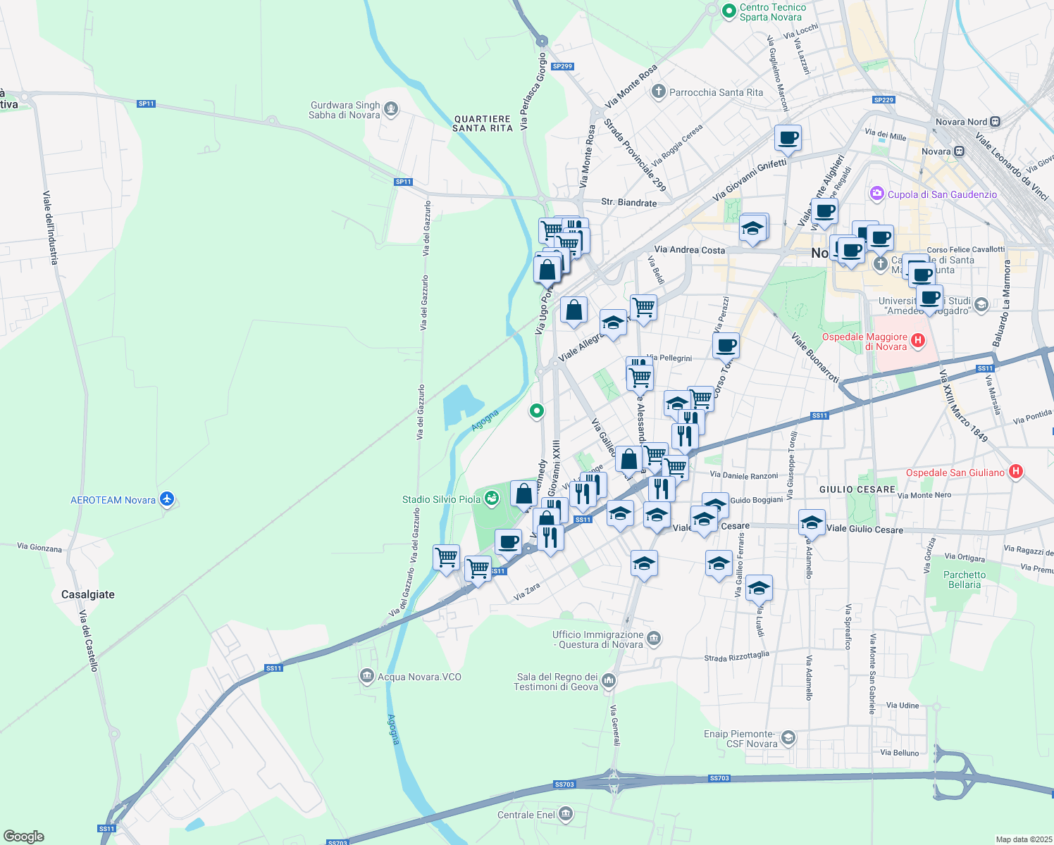Open the Ospedale San Giuliano hospital pin
Image resolution: width=1054 pixels, height=845 pixels.
(1015, 472)
